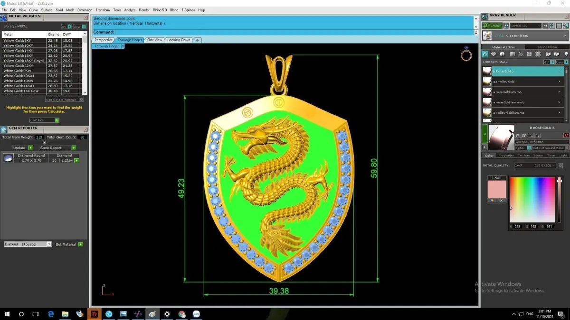The height and width of the screenshot is (320, 570).
Task: Switch to the Looking Down viewport tab
Action: tap(179, 40)
